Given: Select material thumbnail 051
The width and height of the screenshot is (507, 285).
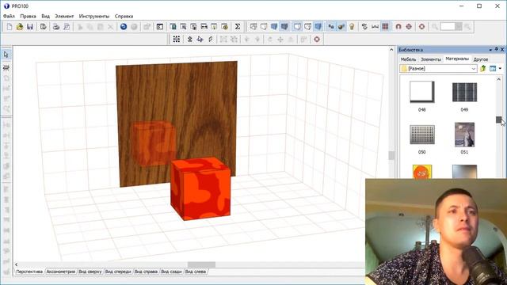Looking at the screenshot, I should point(464,135).
